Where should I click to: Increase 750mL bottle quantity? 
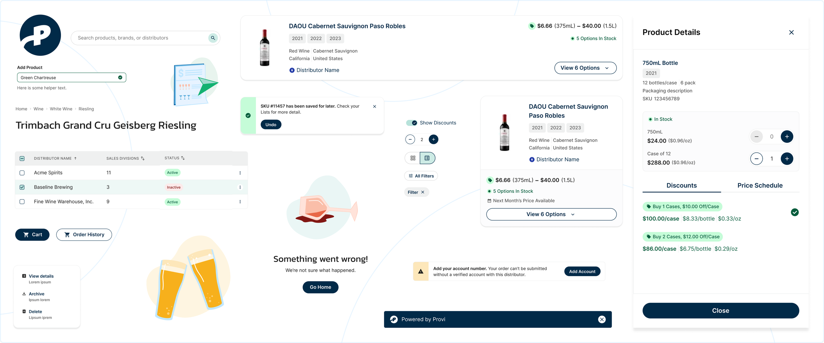click(x=787, y=137)
